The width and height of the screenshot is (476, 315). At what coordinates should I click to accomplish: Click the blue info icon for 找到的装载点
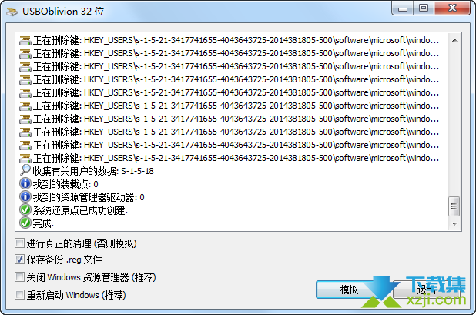click(x=25, y=183)
